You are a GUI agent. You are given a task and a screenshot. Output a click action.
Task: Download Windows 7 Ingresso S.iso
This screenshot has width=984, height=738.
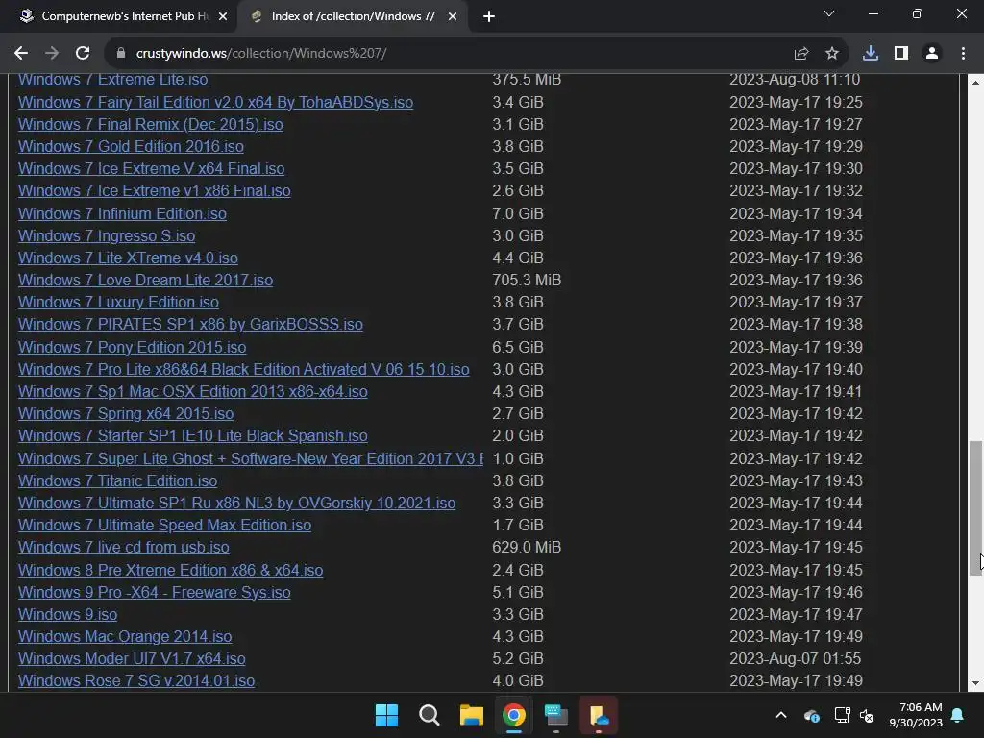point(107,236)
